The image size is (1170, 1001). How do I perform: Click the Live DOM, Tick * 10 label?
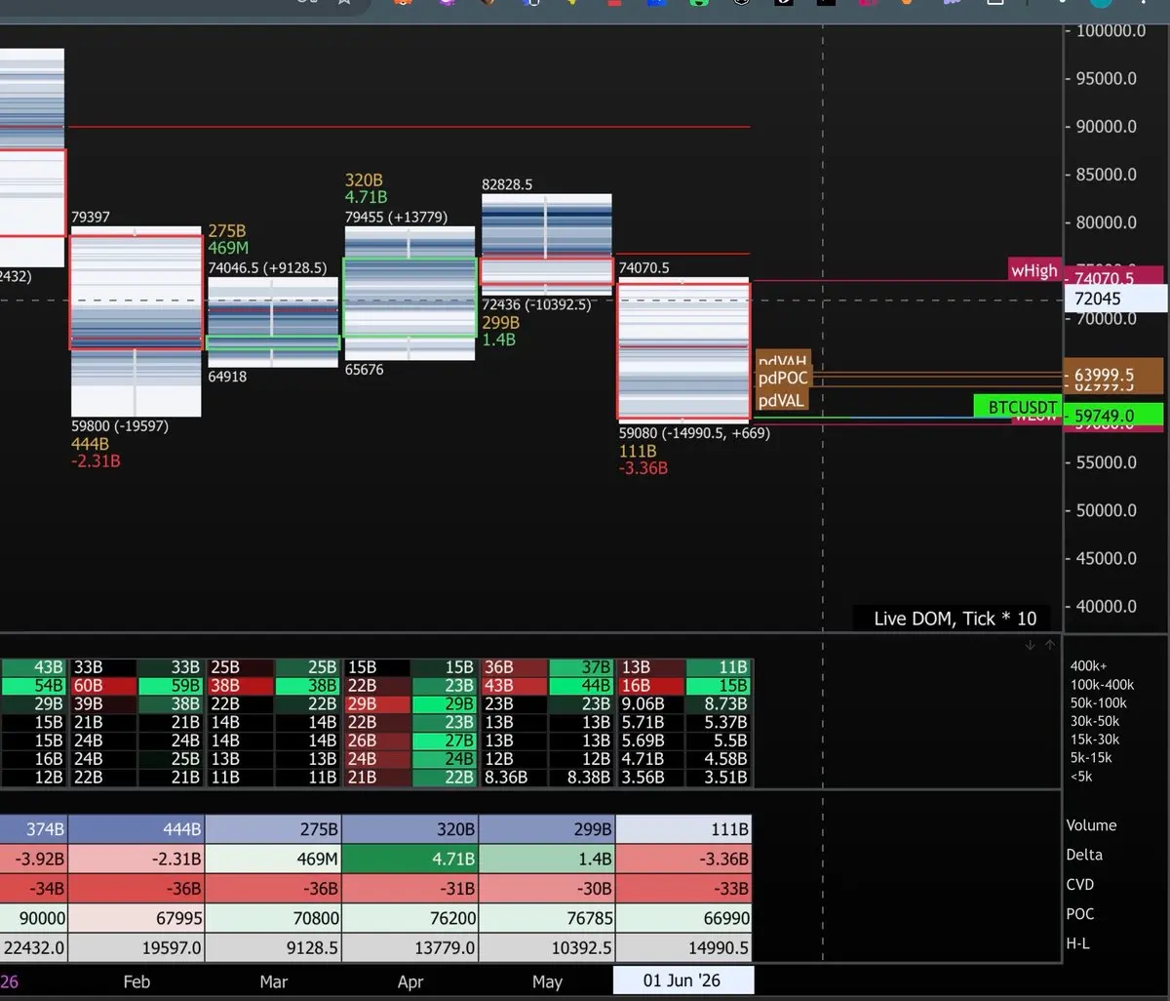pyautogui.click(x=955, y=619)
